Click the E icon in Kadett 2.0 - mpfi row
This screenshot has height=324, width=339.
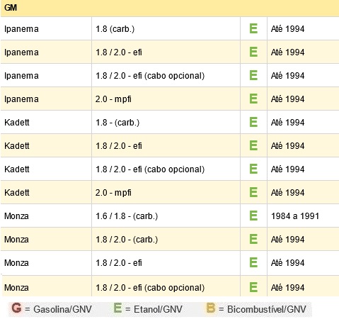[253, 192]
